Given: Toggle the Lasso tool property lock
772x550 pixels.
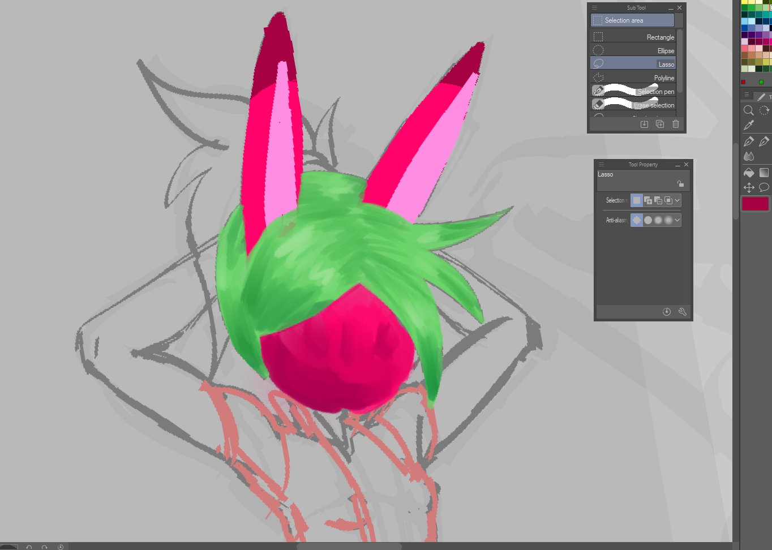Looking at the screenshot, I should [680, 184].
